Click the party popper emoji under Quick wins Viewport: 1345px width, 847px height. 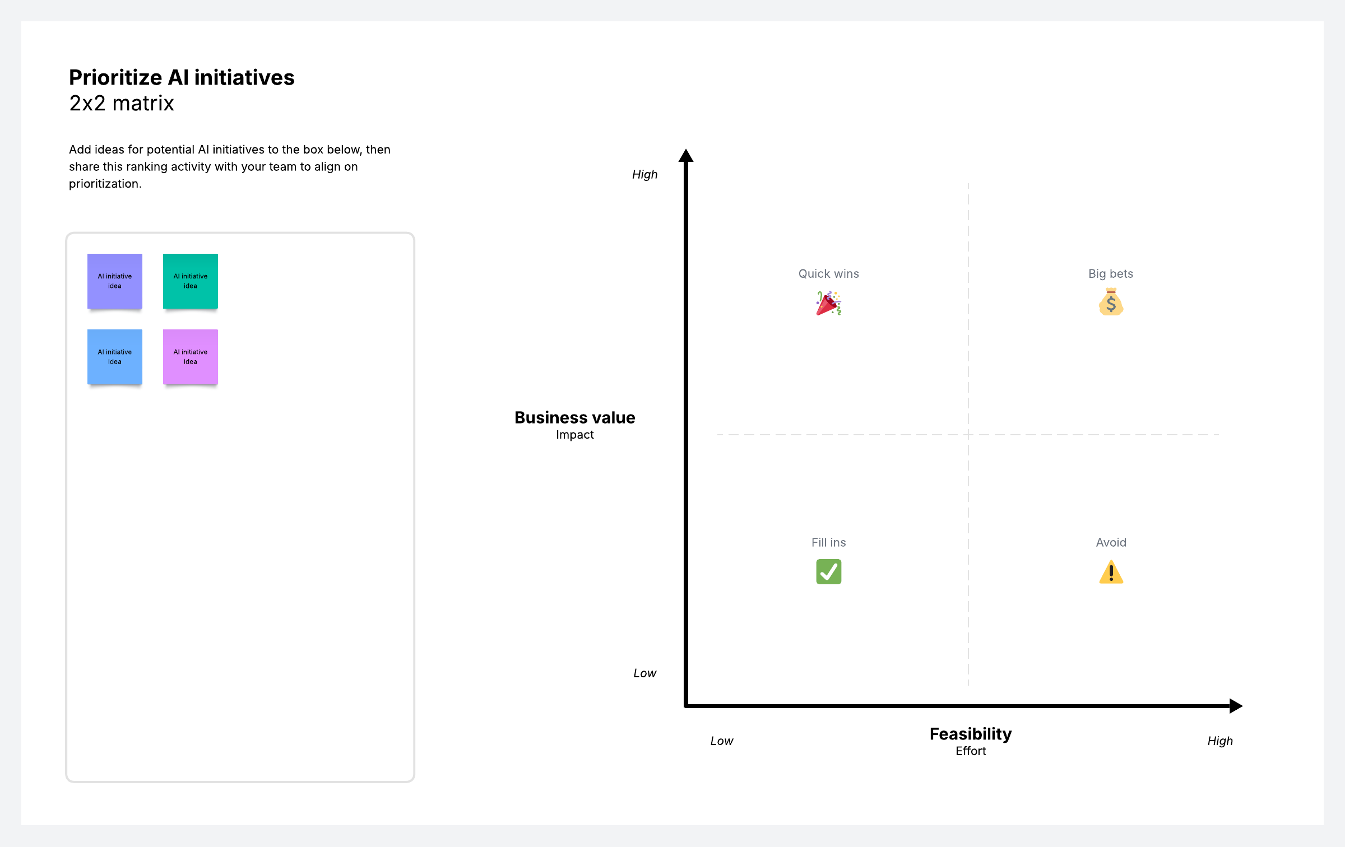pos(828,303)
